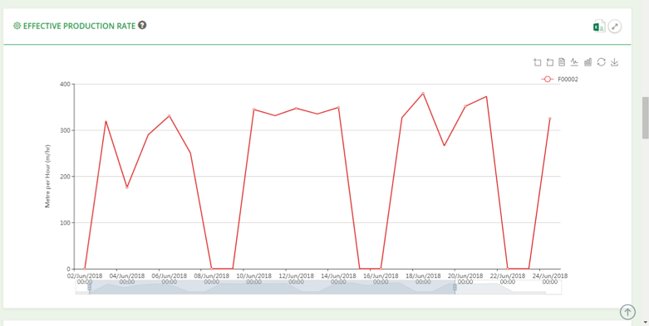649x326 pixels.
Task: Click the 100 y-axis value
Action: pyautogui.click(x=66, y=222)
